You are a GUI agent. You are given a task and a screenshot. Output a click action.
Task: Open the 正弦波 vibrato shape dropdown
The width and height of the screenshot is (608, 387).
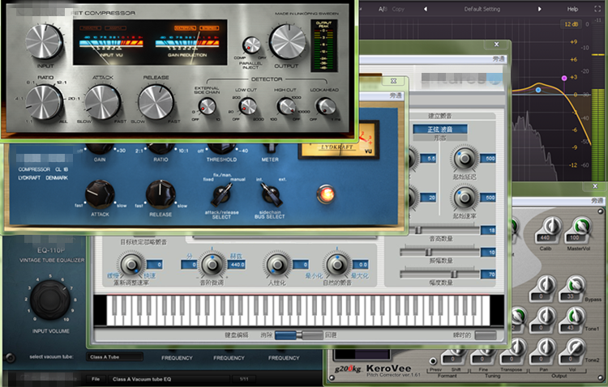click(440, 129)
